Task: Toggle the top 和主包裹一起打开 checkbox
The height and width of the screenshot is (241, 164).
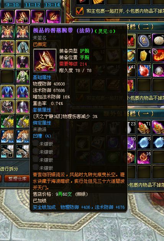Action: 80,11
